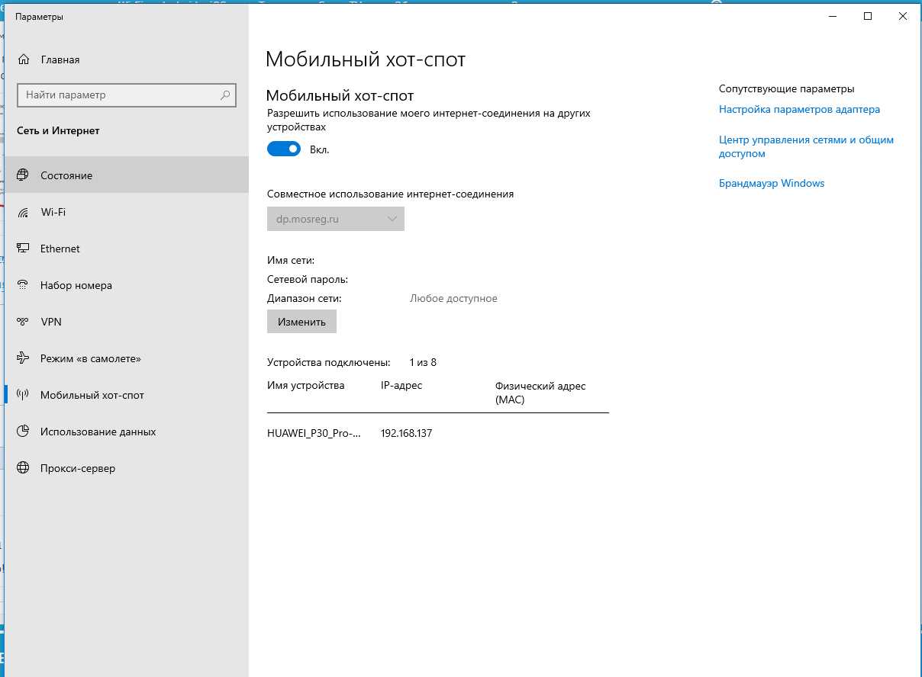This screenshot has width=922, height=677.
Task: Open Wi-Fi settings page
Action: point(127,212)
